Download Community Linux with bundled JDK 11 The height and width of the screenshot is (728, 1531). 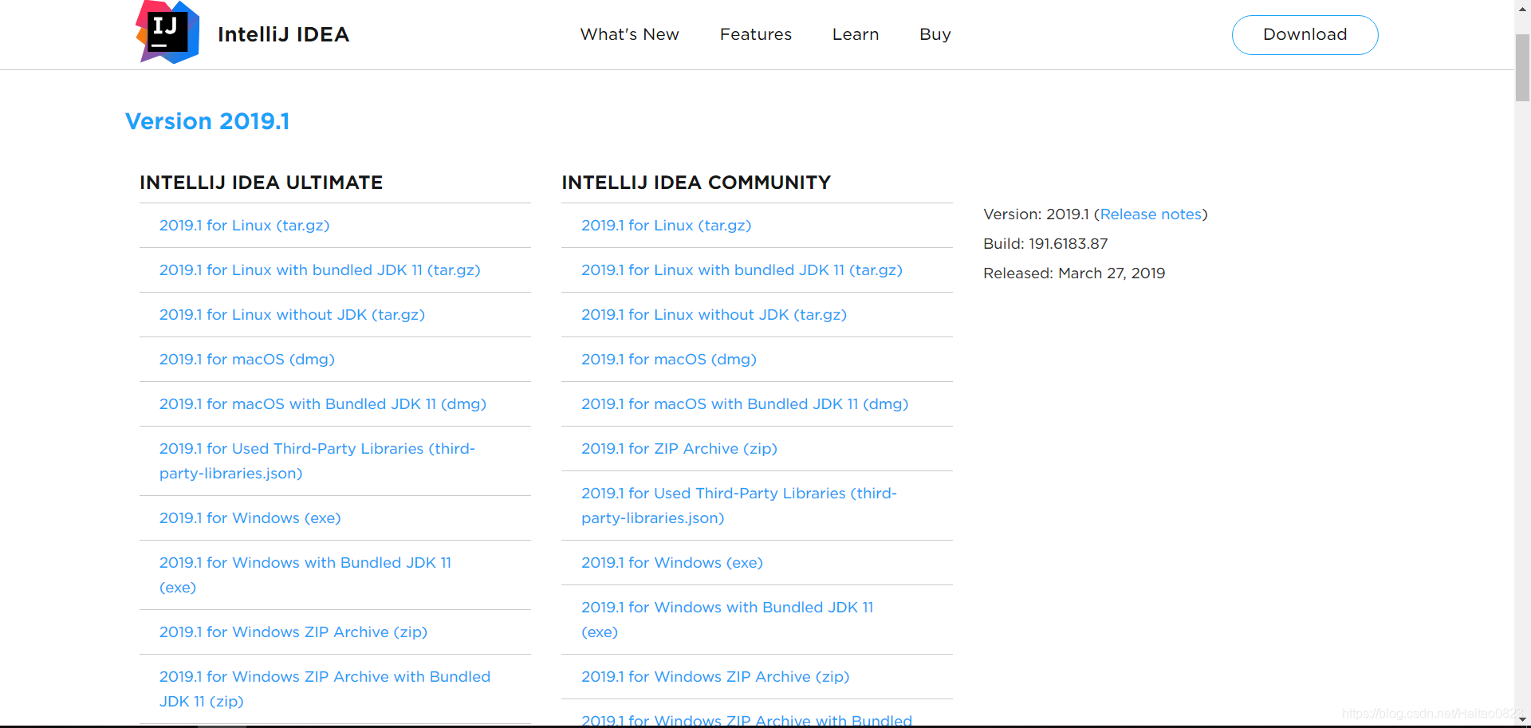[742, 270]
